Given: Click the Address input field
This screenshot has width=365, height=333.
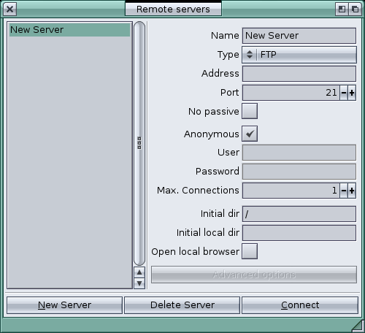Looking at the screenshot, I should [x=299, y=74].
